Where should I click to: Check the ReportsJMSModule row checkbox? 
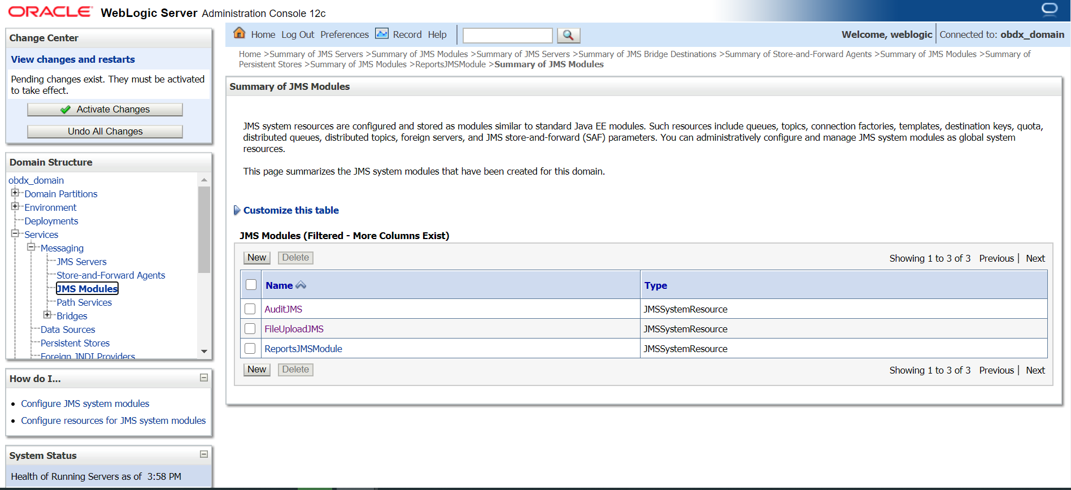point(250,349)
